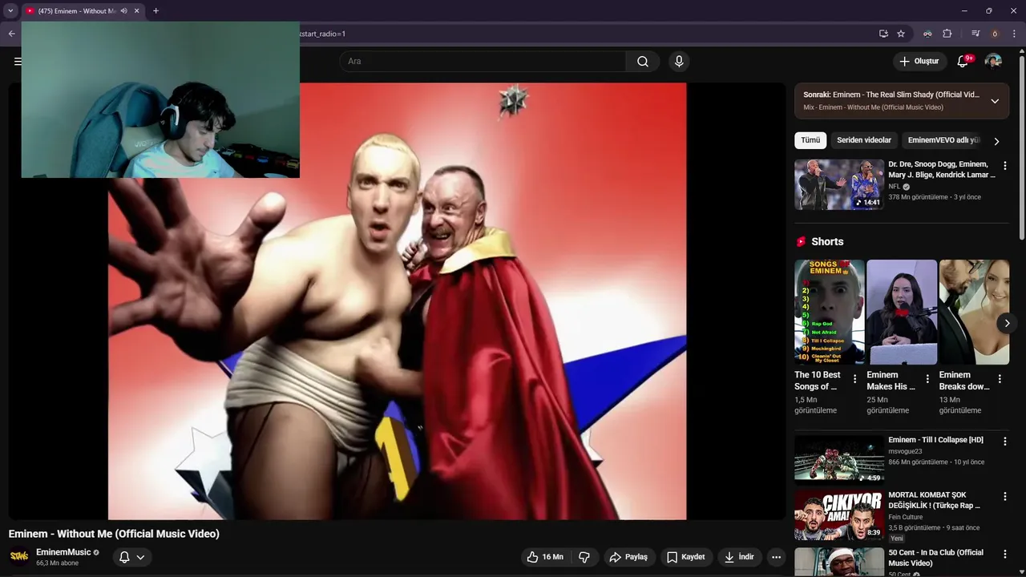Click the install app icon in address bar

[x=883, y=34]
